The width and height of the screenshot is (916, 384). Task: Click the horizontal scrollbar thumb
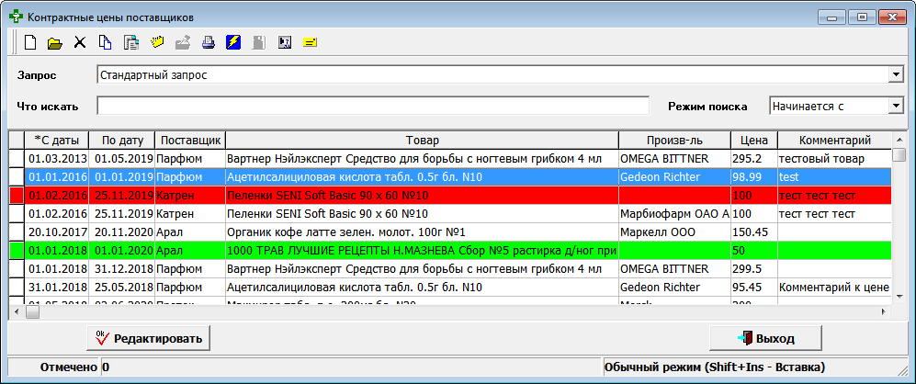[x=31, y=312]
